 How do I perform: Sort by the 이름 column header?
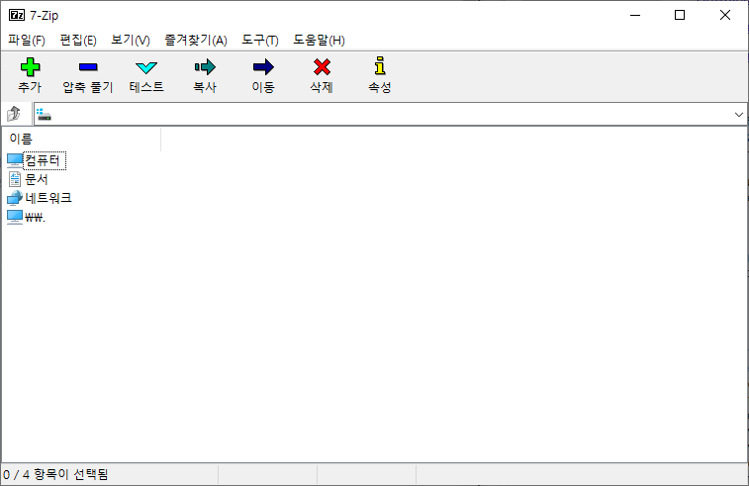(x=82, y=139)
